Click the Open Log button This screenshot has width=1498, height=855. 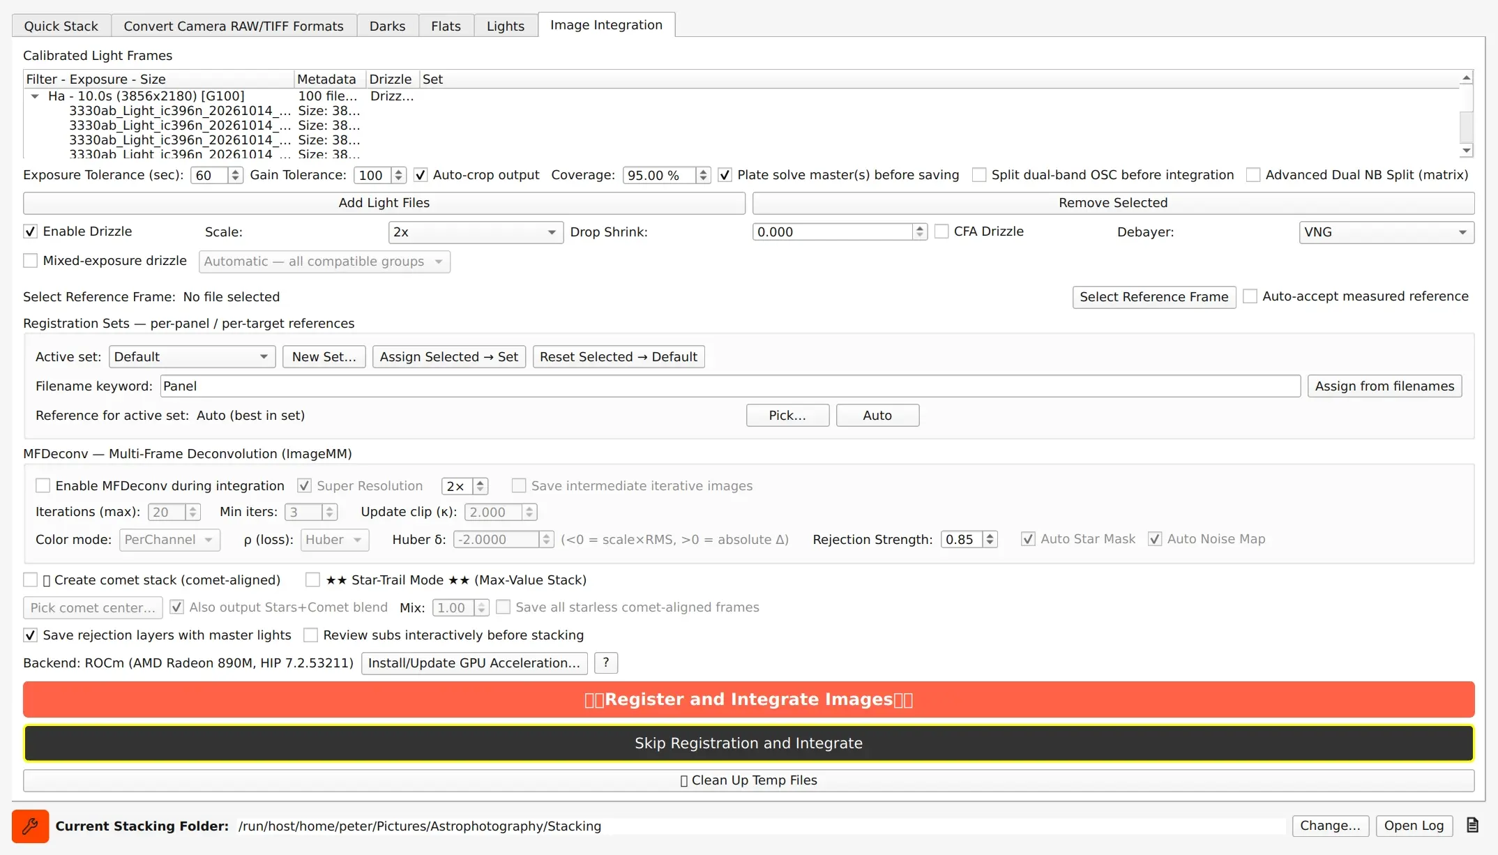(1414, 826)
